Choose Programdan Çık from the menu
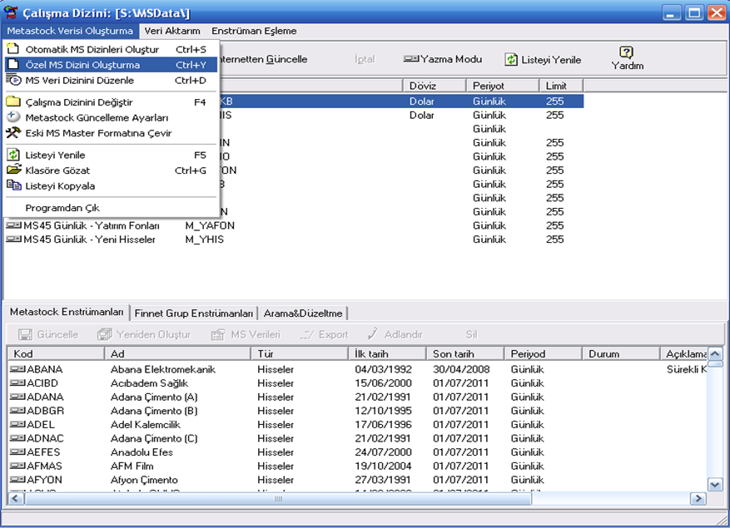Screen dimensions: 730x528 [62, 208]
